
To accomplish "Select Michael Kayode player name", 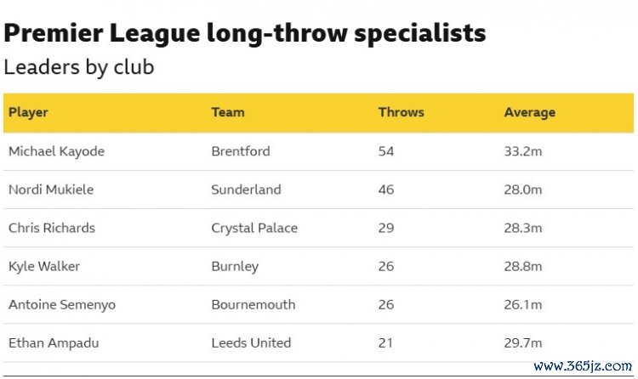I will click(56, 151).
